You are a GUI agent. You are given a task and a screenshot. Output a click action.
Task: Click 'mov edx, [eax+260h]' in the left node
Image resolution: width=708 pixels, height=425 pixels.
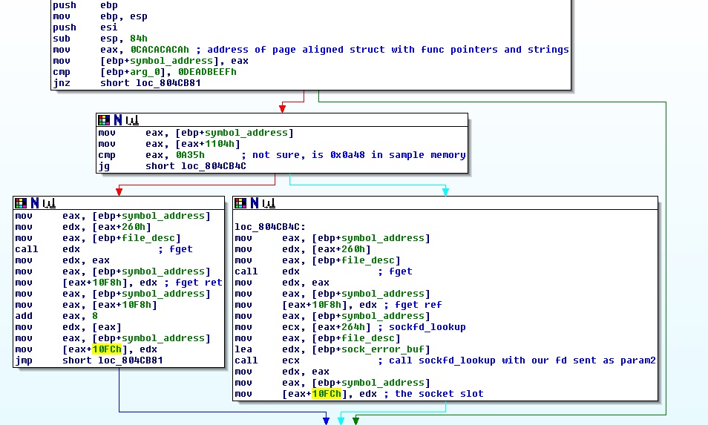click(x=83, y=227)
